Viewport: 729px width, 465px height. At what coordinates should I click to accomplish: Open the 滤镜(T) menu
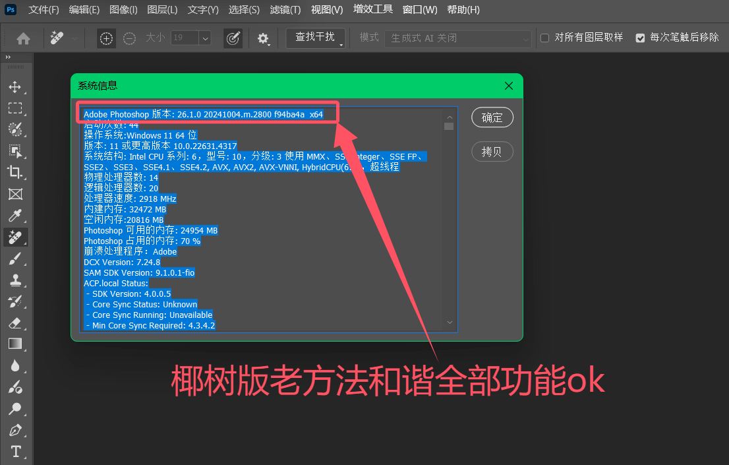point(285,10)
